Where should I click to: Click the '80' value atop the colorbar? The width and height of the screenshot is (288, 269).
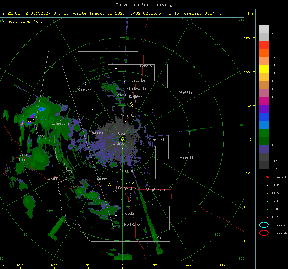(x=273, y=25)
